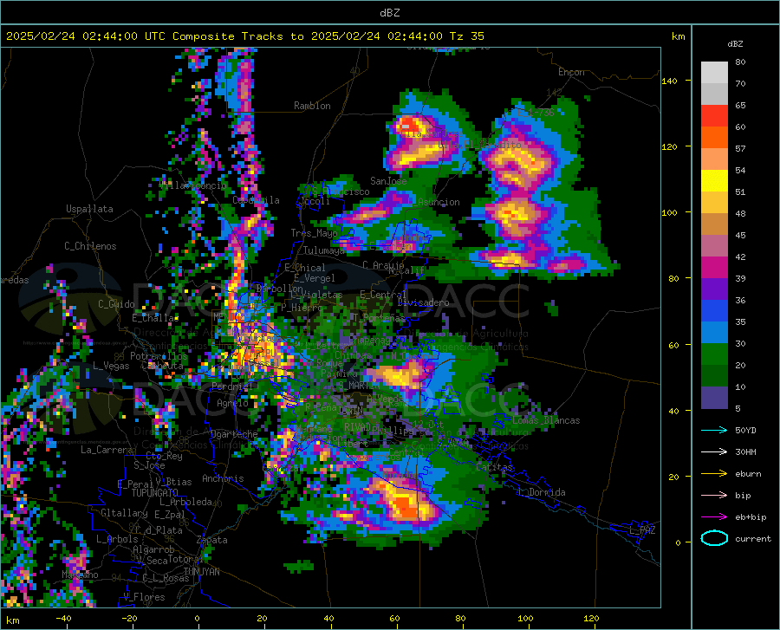The width and height of the screenshot is (780, 630).
Task: Click the 100 km vertical axis tick
Action: click(x=670, y=213)
